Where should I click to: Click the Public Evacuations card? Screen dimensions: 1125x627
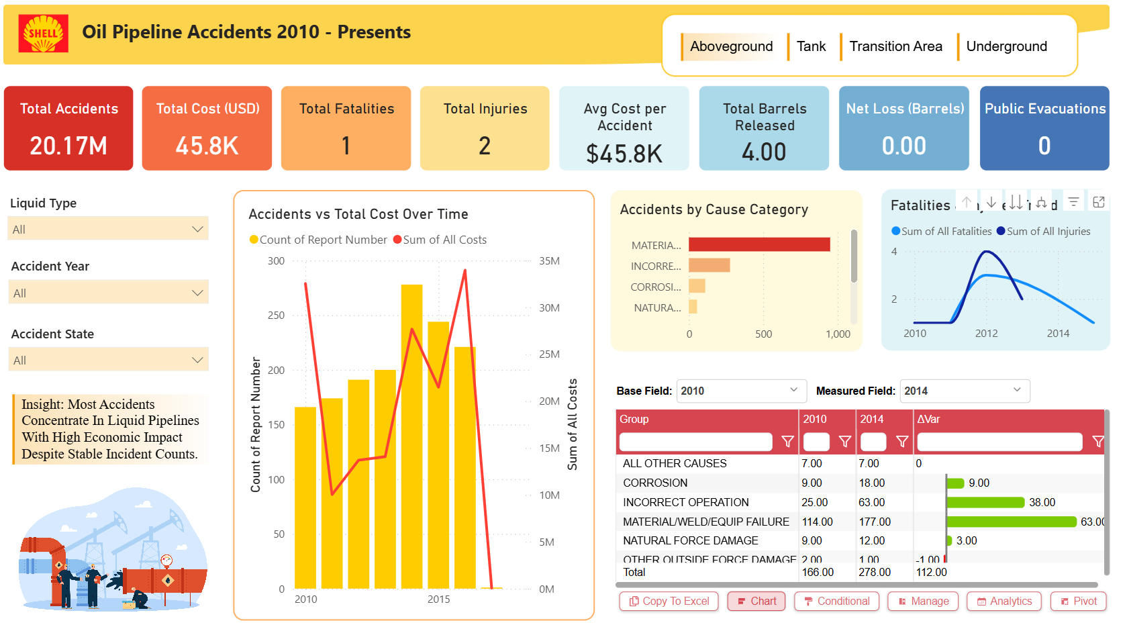1044,128
